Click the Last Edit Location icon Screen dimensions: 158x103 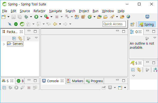(x=49, y=24)
